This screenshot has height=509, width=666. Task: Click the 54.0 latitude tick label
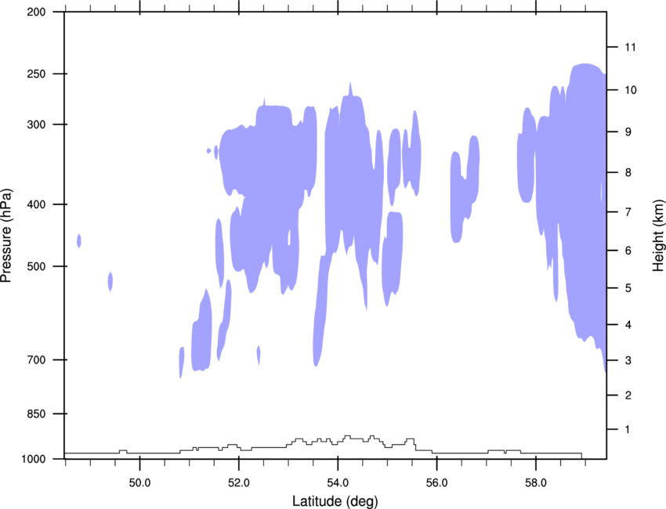[x=338, y=483]
